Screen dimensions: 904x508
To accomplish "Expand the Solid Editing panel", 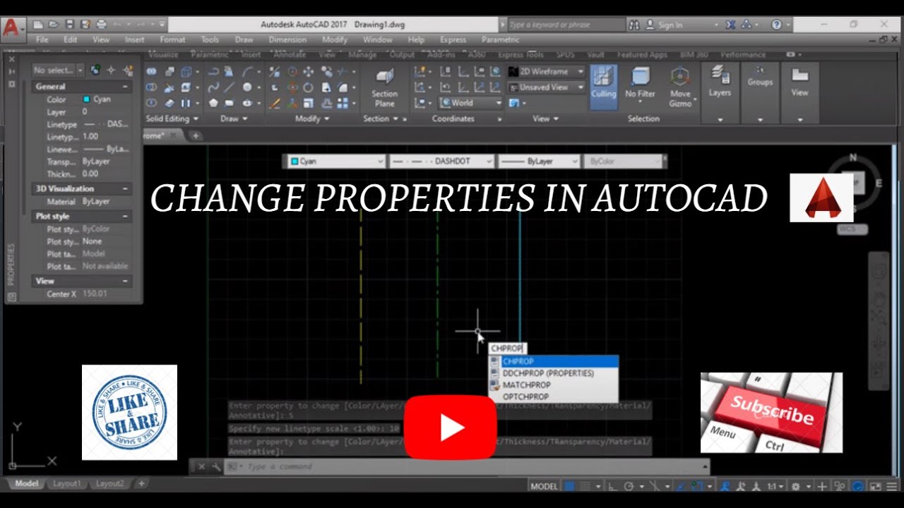I will [172, 119].
